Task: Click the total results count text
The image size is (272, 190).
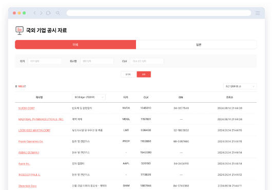Action: pos(21,86)
